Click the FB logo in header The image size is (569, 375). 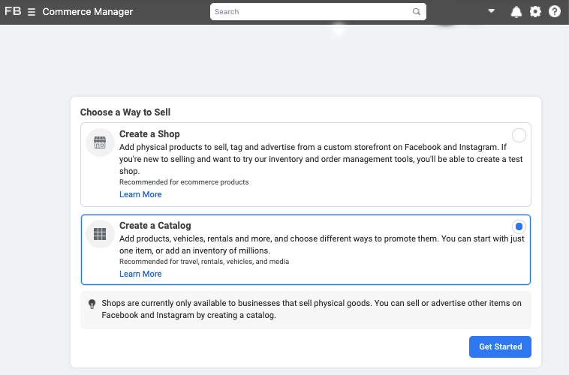pyautogui.click(x=13, y=11)
